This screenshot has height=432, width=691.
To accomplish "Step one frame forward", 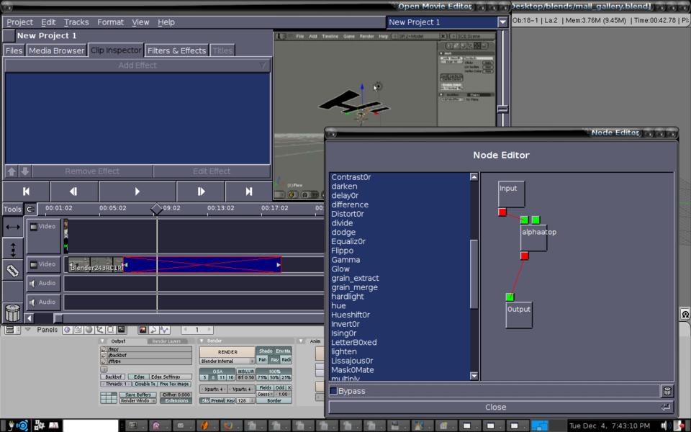I will (x=201, y=192).
